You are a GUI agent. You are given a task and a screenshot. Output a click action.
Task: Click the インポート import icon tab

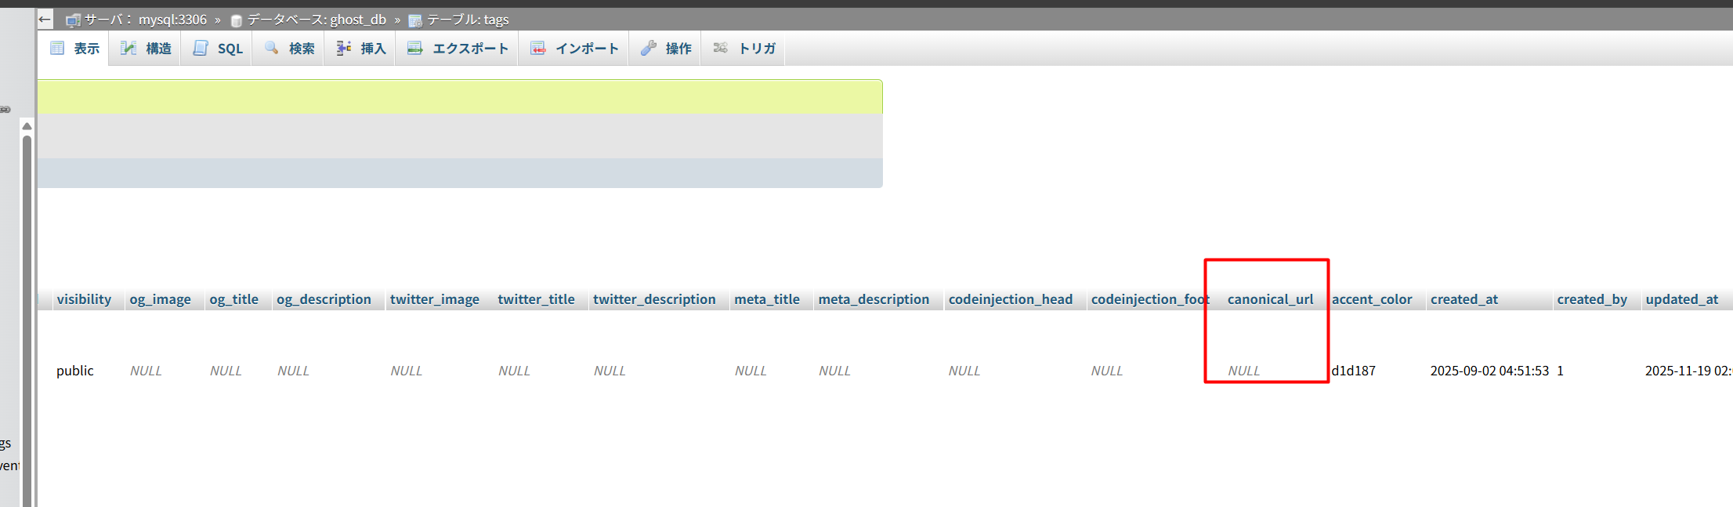pyautogui.click(x=574, y=49)
